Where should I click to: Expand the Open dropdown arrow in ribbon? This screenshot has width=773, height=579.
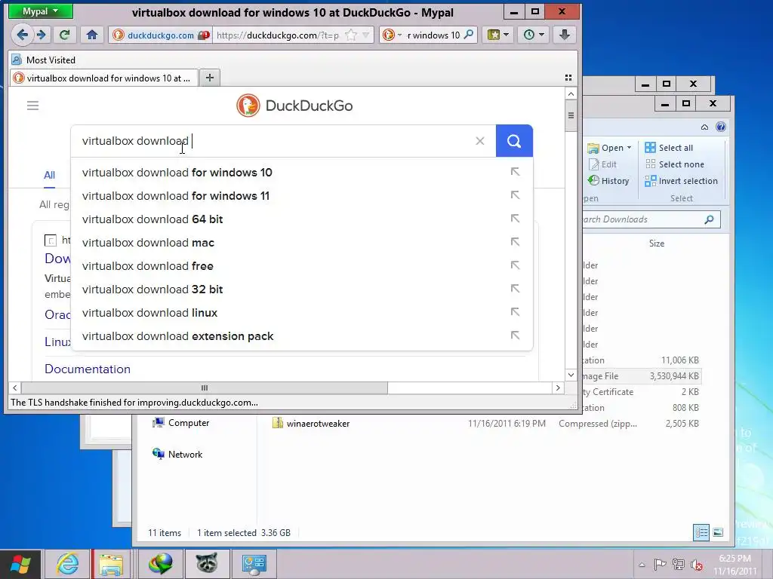point(629,148)
